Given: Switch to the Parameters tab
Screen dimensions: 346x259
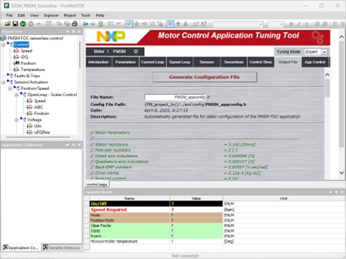Looking at the screenshot, I should point(125,62).
